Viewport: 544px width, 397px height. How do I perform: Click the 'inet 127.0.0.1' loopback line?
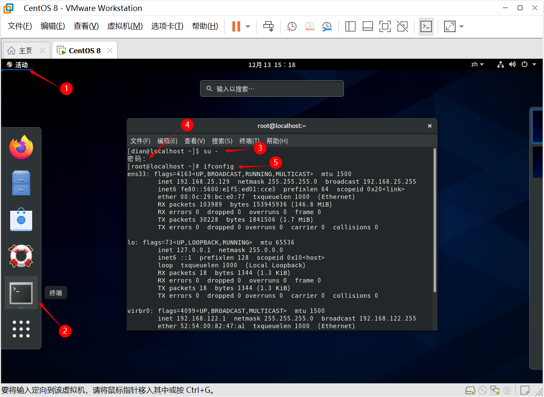220,250
